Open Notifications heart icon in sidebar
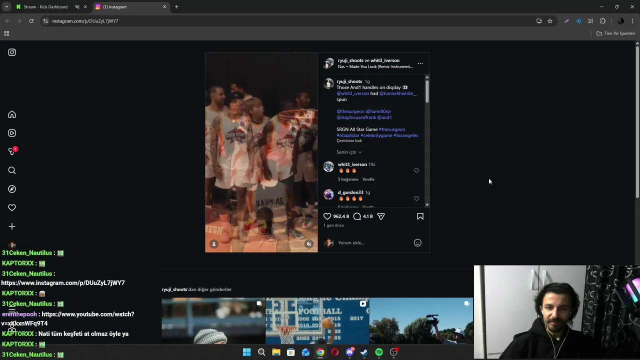 point(12,207)
